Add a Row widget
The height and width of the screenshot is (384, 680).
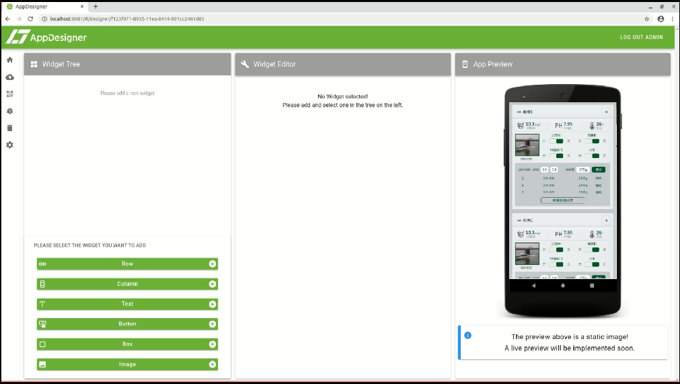click(127, 264)
